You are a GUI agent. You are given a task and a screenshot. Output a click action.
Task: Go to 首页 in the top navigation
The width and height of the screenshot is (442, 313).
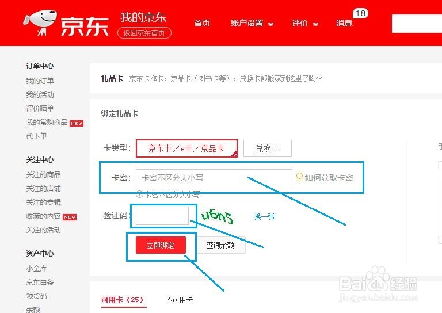coord(202,23)
